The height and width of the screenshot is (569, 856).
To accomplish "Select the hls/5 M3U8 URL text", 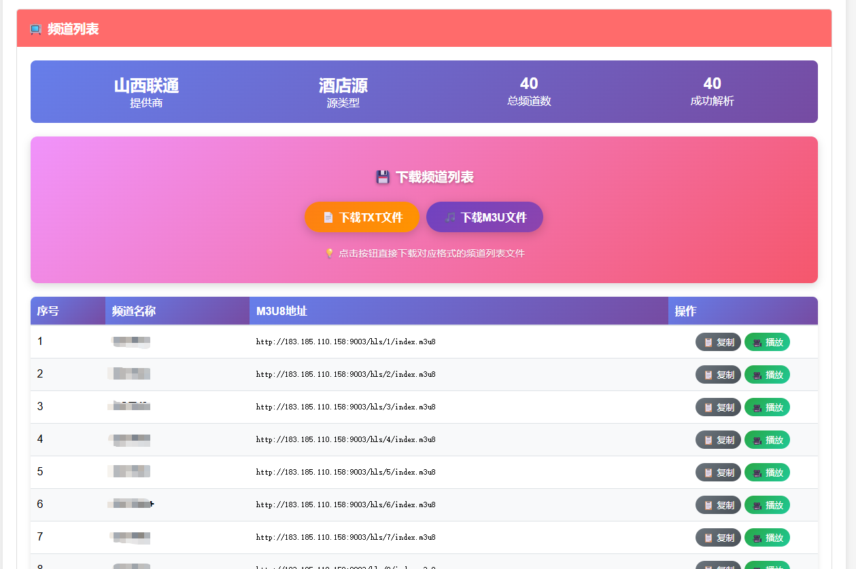I will (x=345, y=472).
